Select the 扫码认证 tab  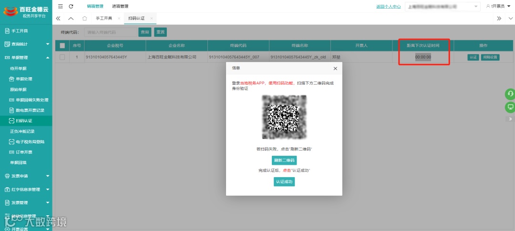pyautogui.click(x=136, y=19)
